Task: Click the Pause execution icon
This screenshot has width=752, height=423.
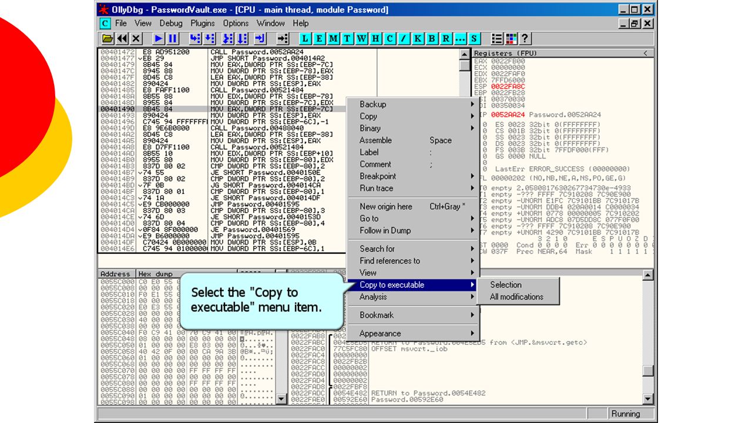Action: click(x=173, y=39)
